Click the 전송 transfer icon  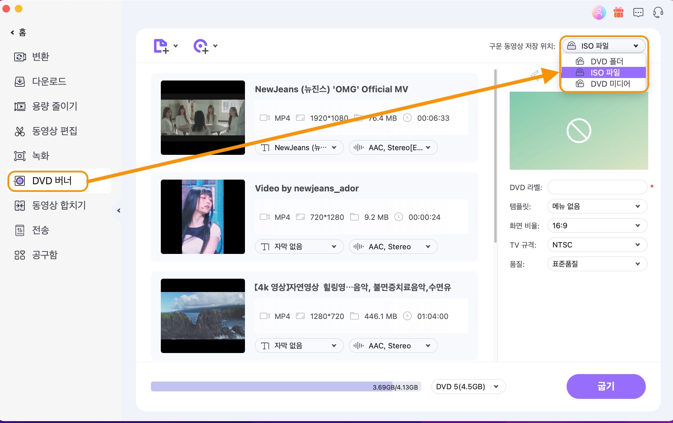(20, 230)
